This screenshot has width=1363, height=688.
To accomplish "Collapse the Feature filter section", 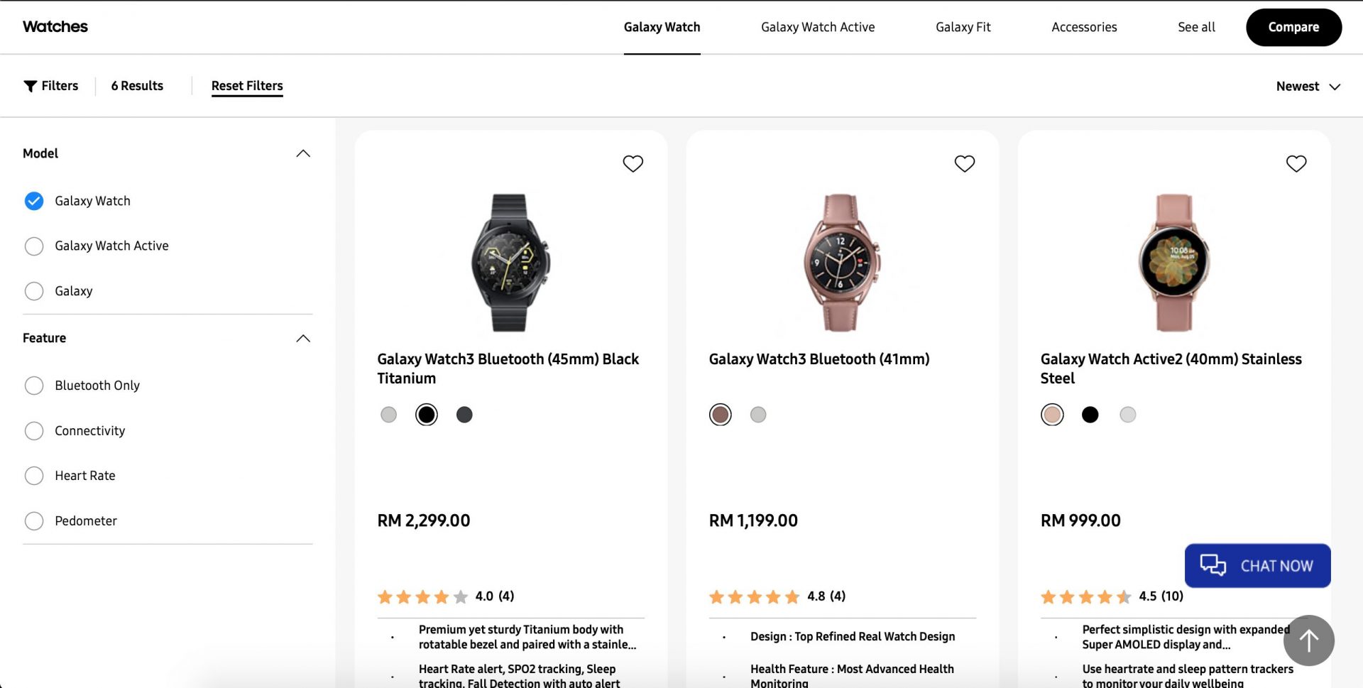I will pyautogui.click(x=303, y=338).
